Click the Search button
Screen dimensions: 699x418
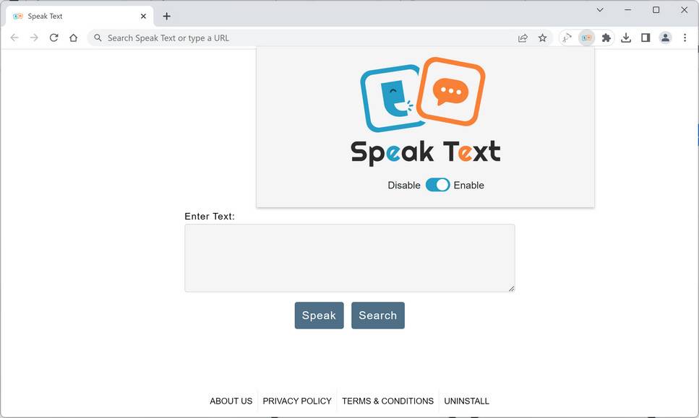pyautogui.click(x=377, y=315)
